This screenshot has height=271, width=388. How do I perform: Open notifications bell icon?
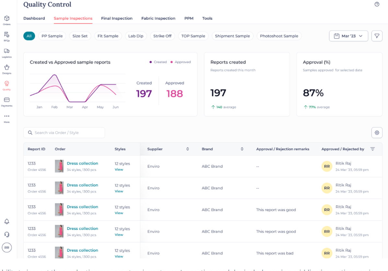coord(6,222)
